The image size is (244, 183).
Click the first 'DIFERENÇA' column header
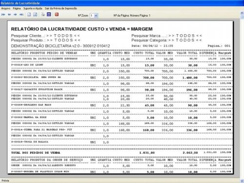(x=208, y=53)
